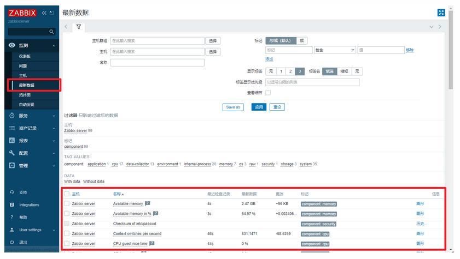Image resolution: width=460 pixels, height=259 pixels.
Task: Collapse sidebar with double-chevron icon
Action: point(44,13)
